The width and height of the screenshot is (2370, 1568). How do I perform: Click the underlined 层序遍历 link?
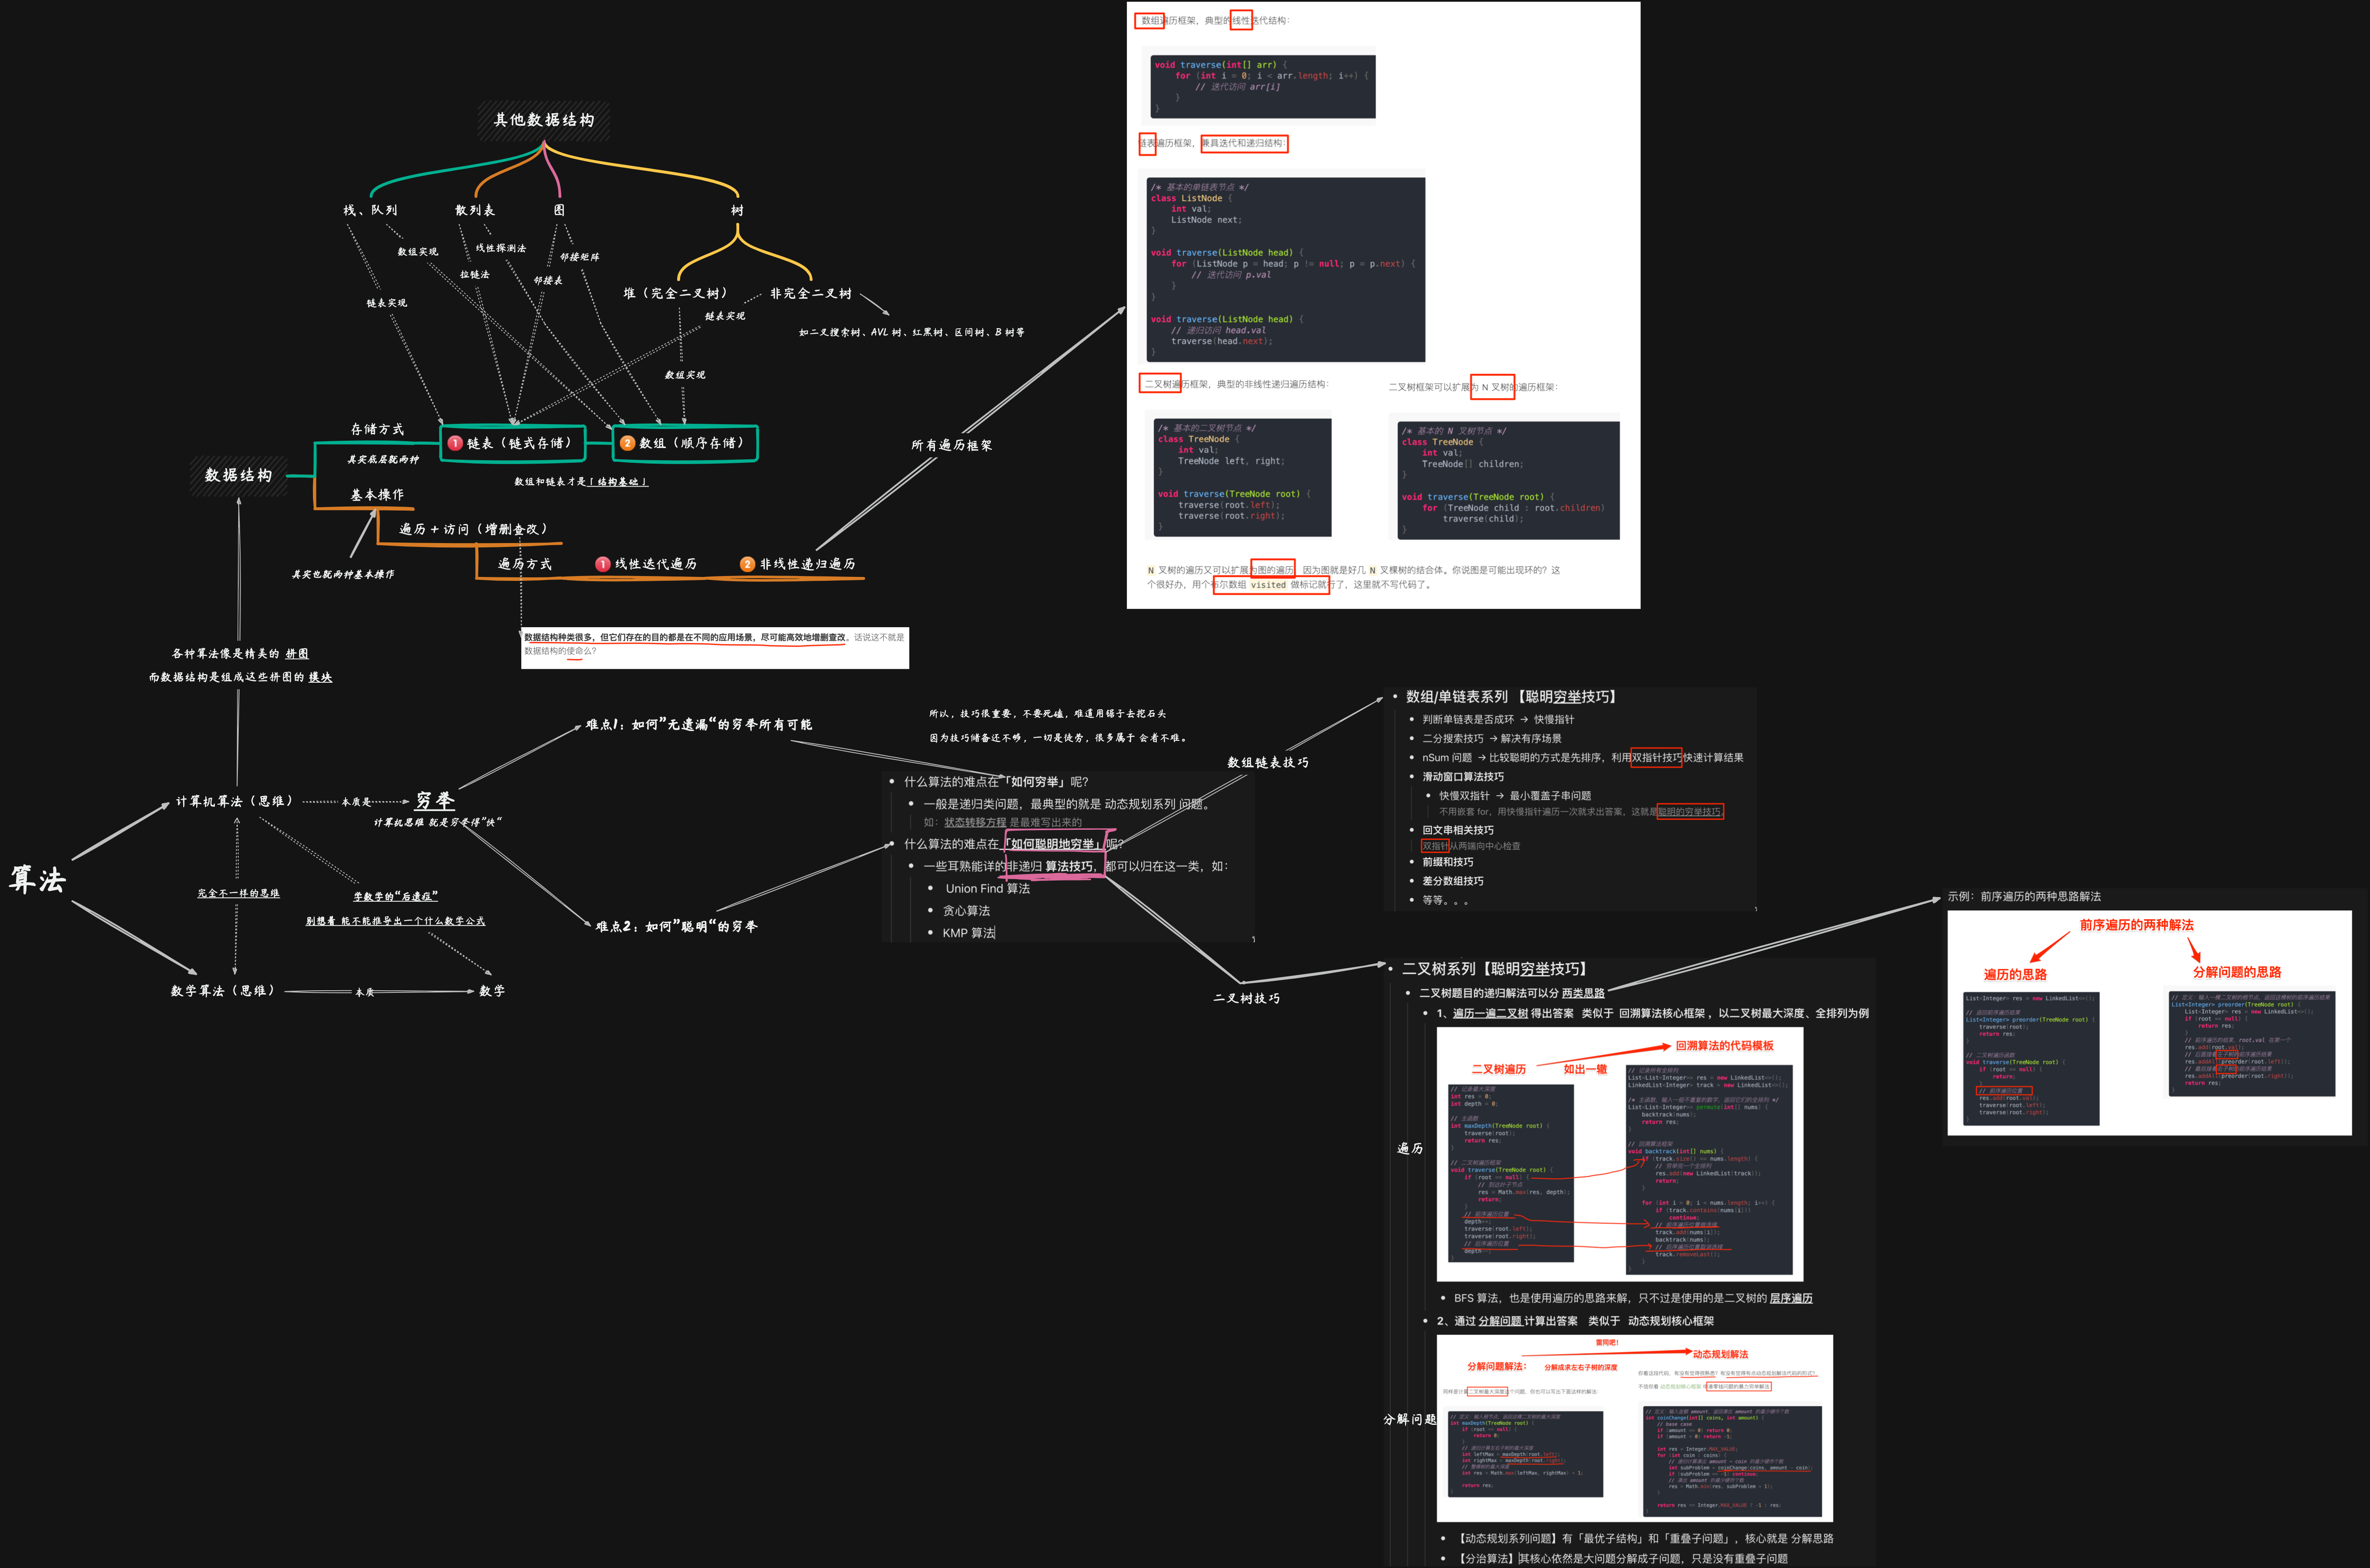coord(1791,1298)
